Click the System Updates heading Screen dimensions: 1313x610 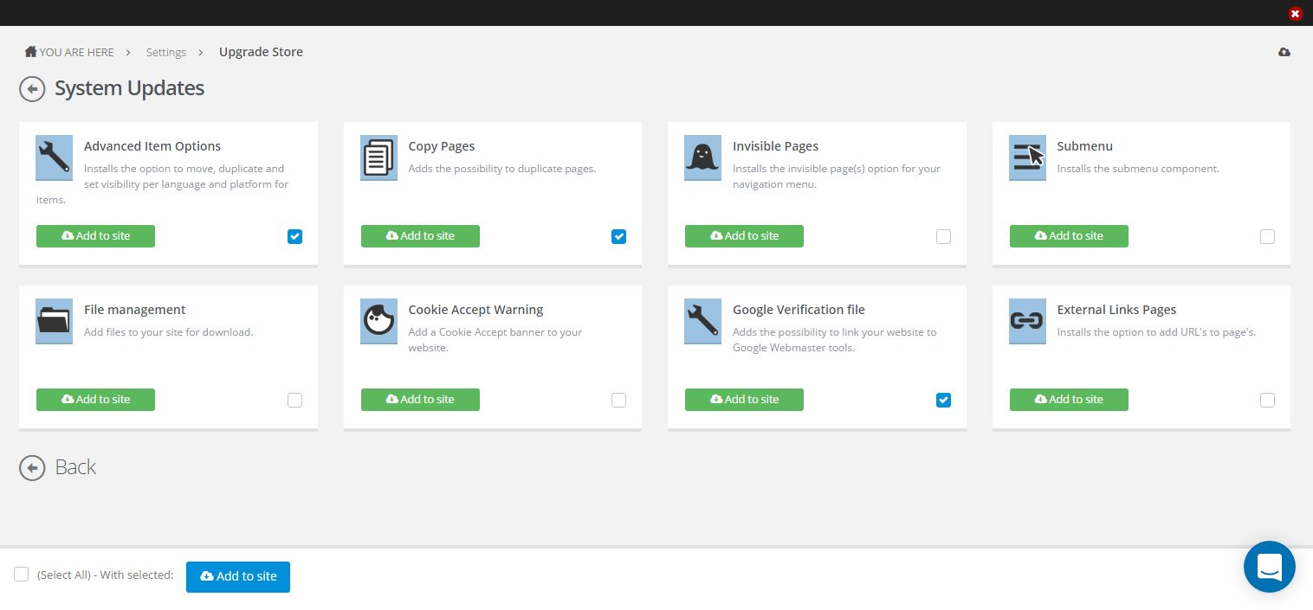130,88
